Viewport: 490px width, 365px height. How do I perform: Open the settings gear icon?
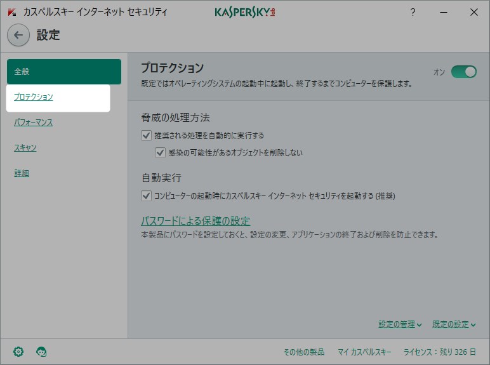coord(18,352)
